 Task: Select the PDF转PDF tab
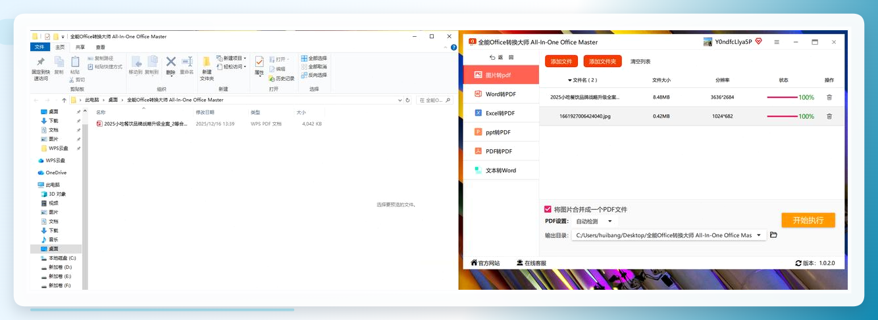pos(500,151)
